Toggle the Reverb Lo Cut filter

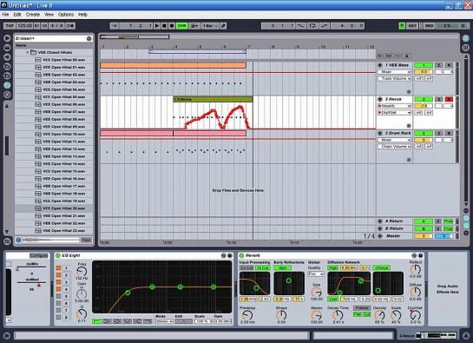click(246, 267)
